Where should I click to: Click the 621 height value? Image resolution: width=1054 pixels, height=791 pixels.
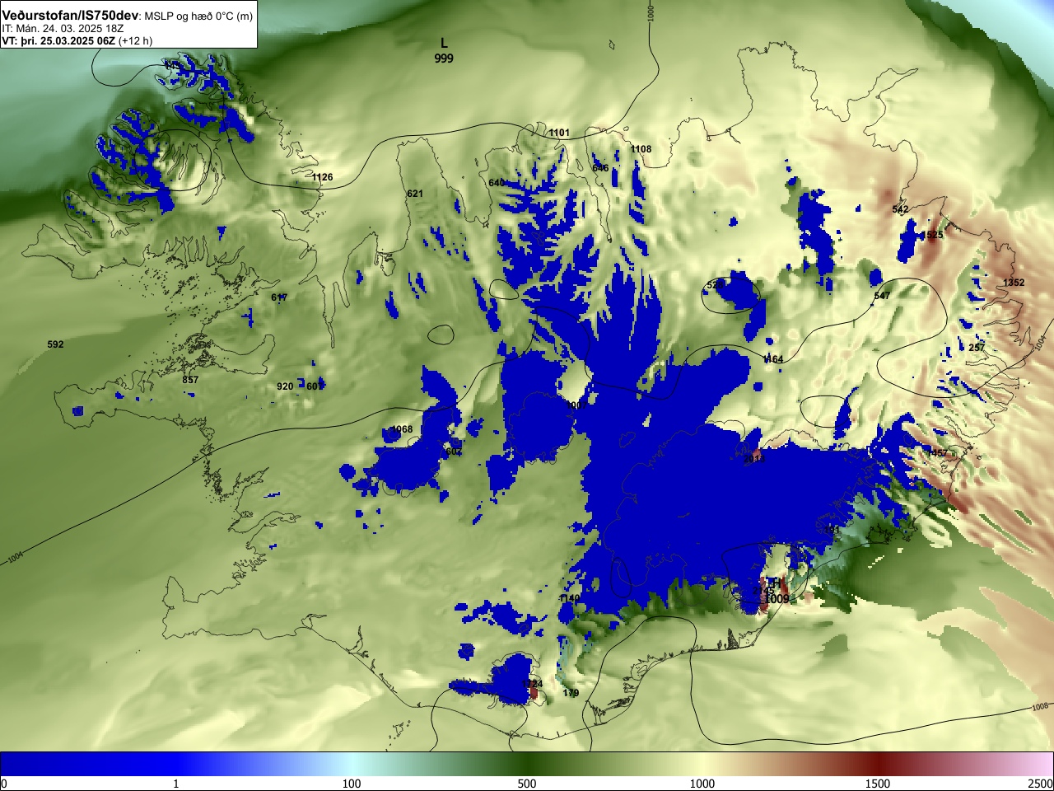[415, 194]
